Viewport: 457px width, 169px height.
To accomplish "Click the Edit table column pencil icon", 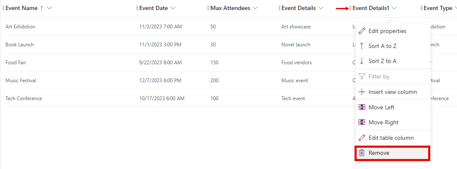I will click(x=362, y=138).
